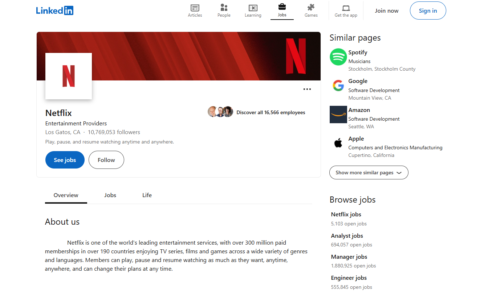Screen dimensions: 484x291
Task: Click the Join now link
Action: [387, 11]
